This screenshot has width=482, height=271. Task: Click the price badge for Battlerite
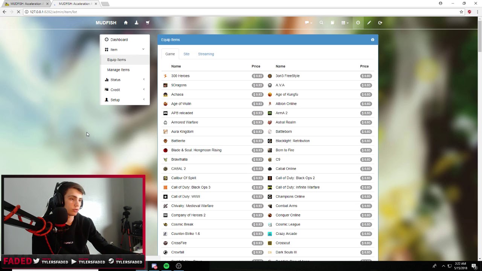point(258,141)
